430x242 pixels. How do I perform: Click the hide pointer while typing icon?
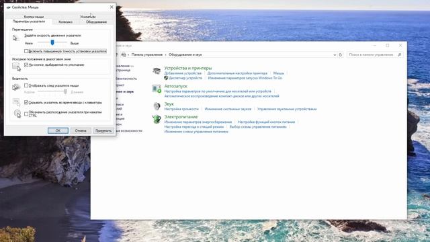click(16, 102)
